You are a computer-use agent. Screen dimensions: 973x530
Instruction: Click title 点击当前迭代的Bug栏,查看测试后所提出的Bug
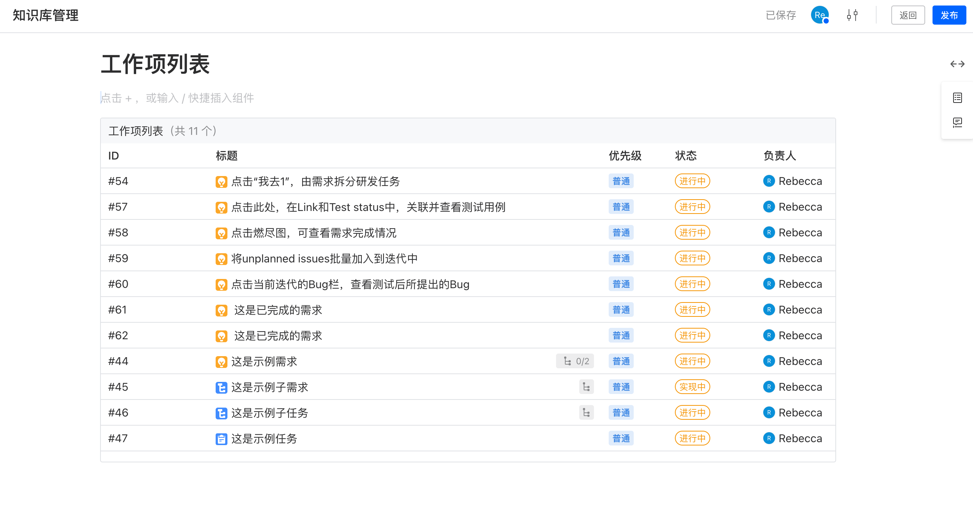coord(350,284)
